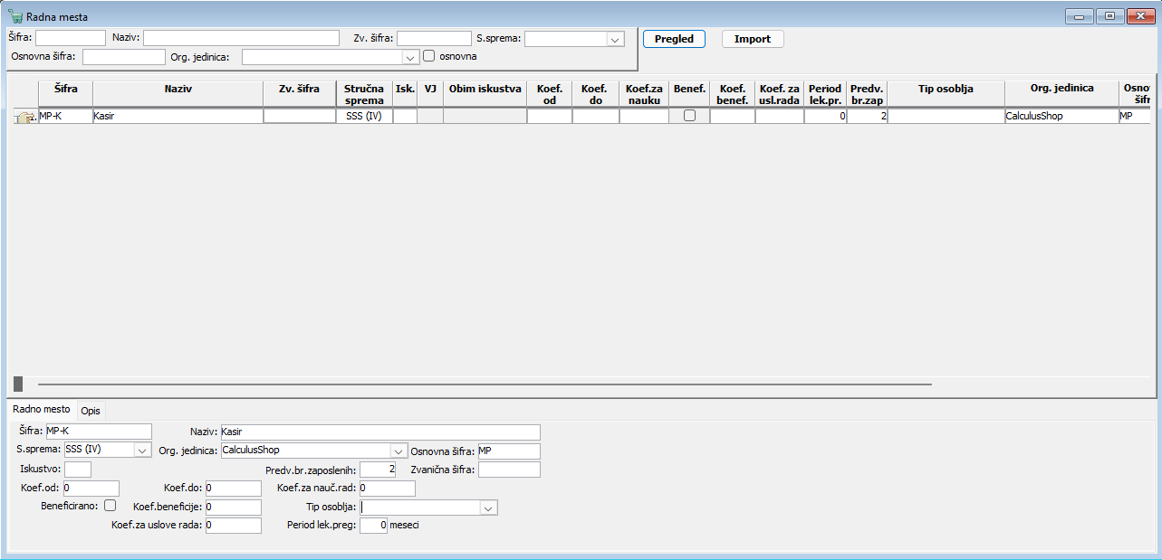This screenshot has height=560, width=1162.
Task: Click the Šifra filter input field
Action: click(x=71, y=38)
